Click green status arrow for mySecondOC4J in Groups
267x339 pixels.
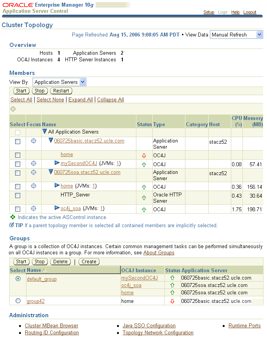tap(172, 278)
